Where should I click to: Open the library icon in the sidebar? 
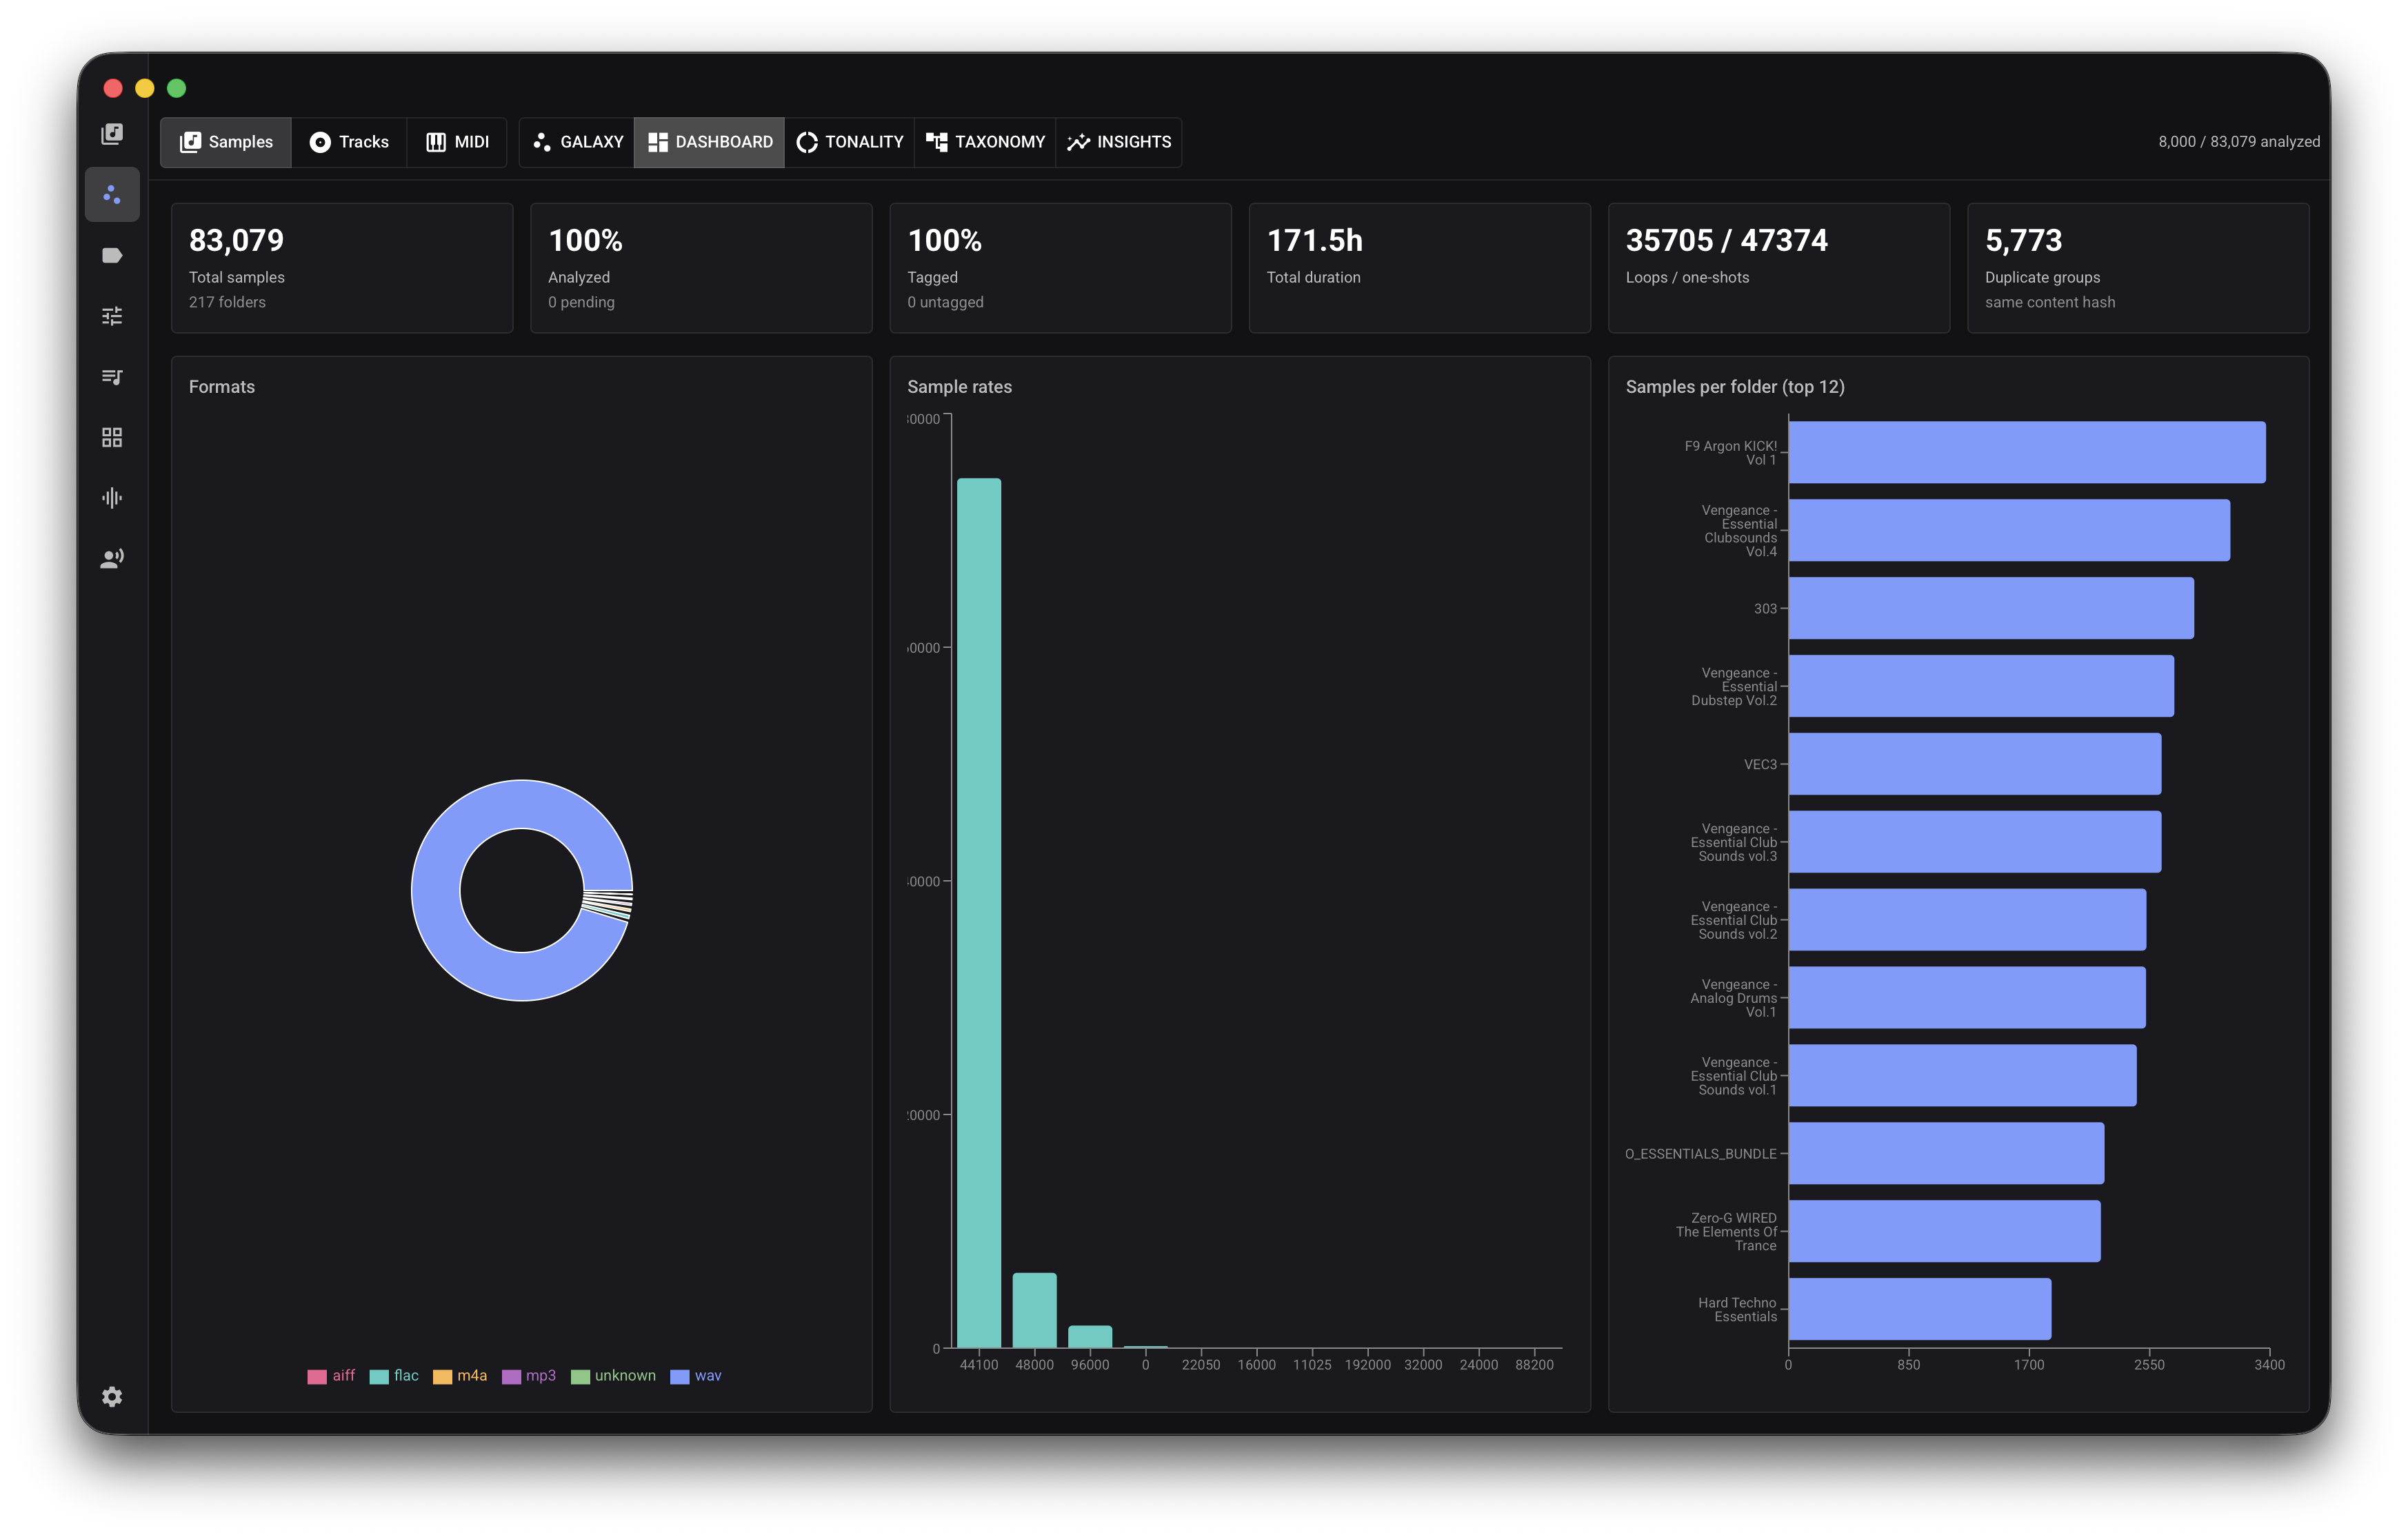(x=112, y=134)
